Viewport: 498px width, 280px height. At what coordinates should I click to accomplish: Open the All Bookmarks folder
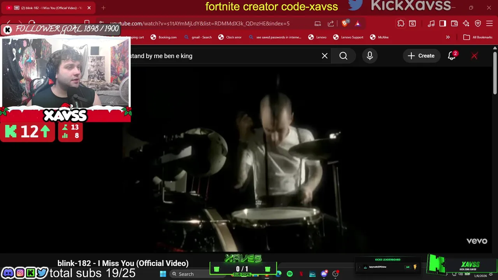click(478, 37)
